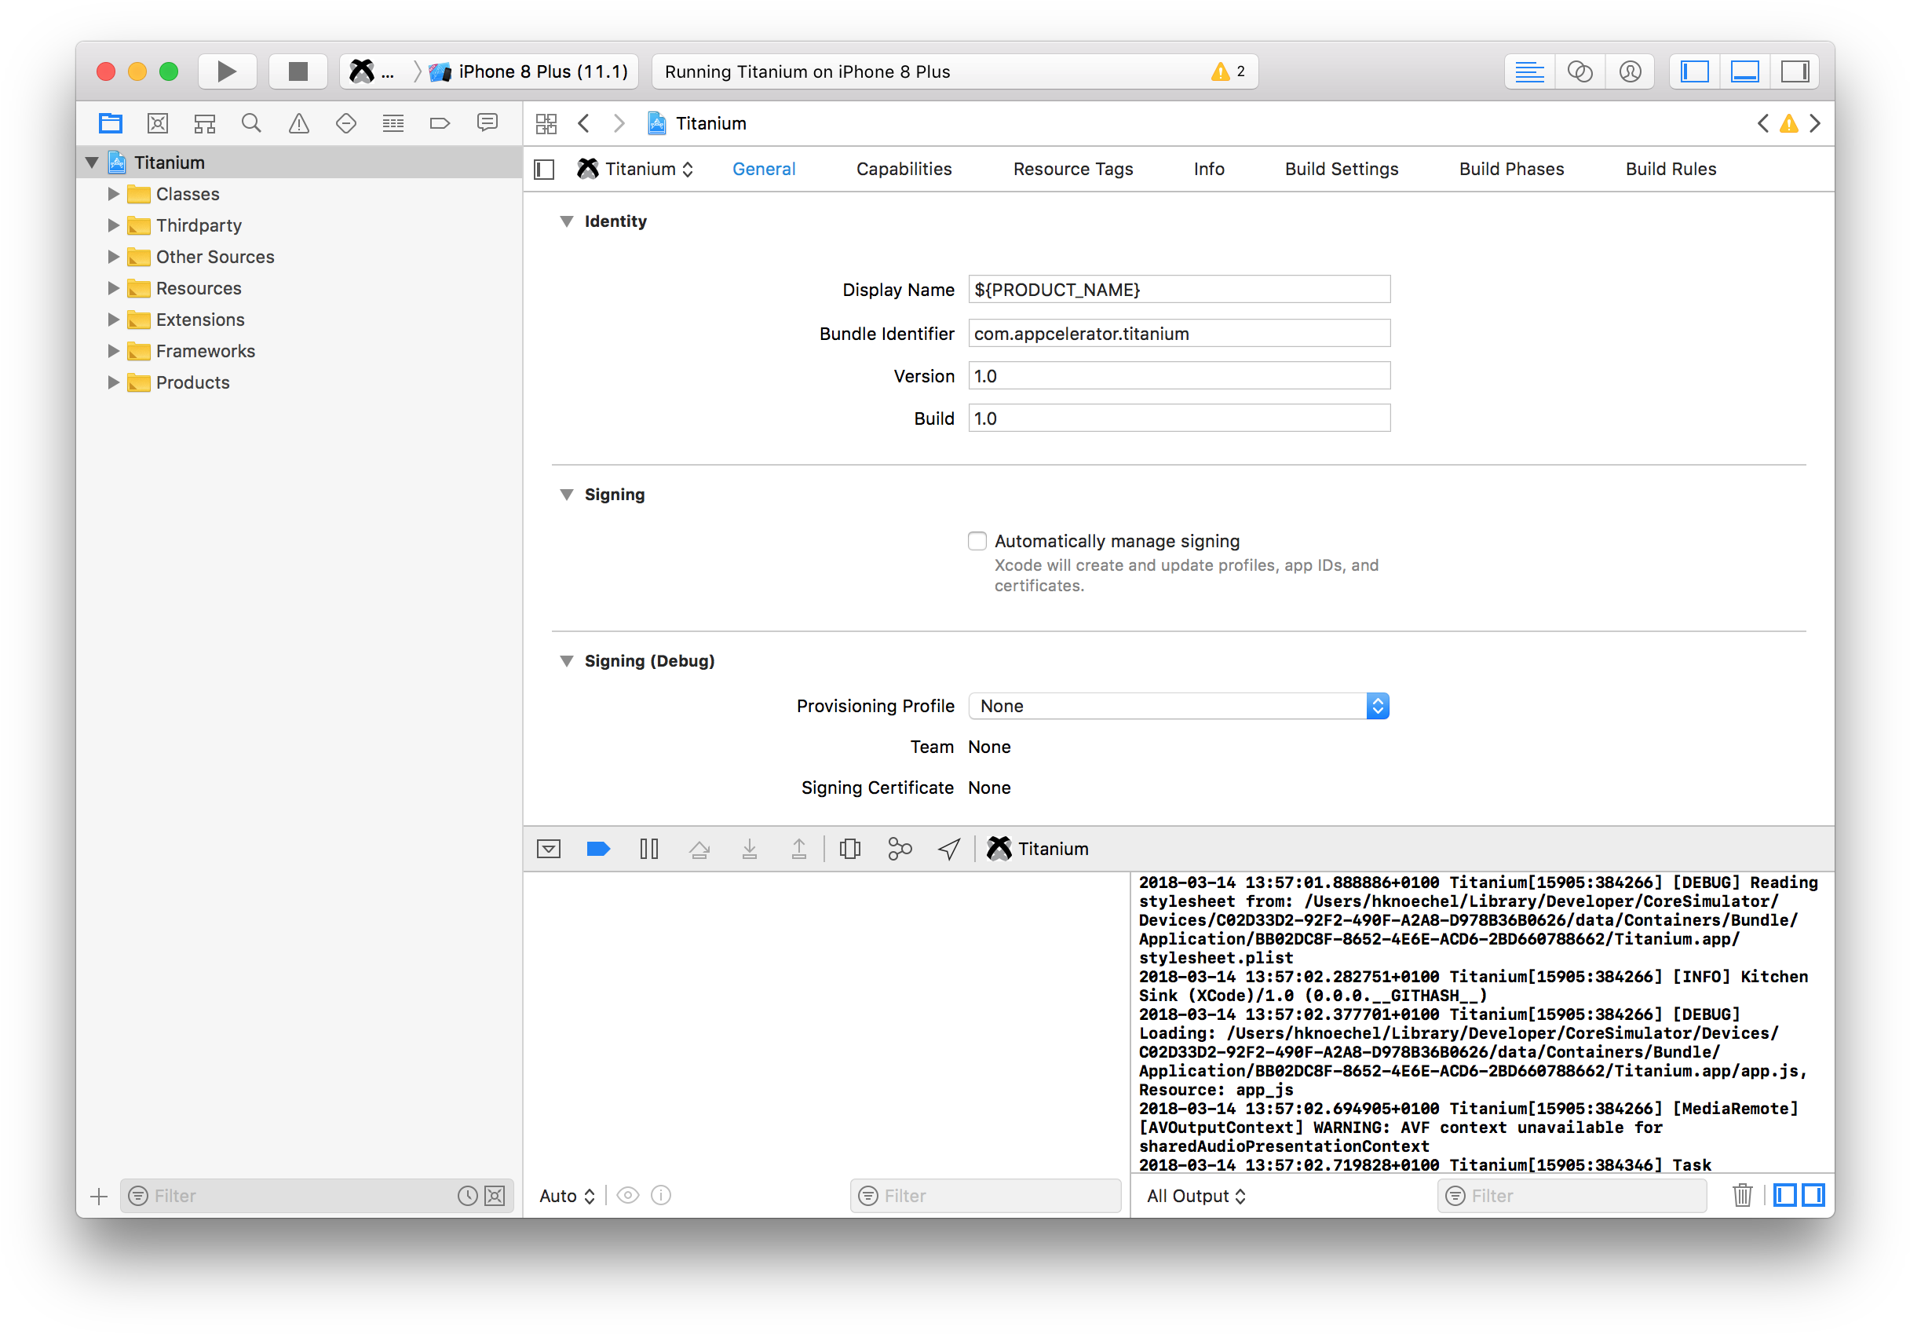Toggle the project and targets list sidebar
The height and width of the screenshot is (1334, 1910).
click(x=544, y=170)
